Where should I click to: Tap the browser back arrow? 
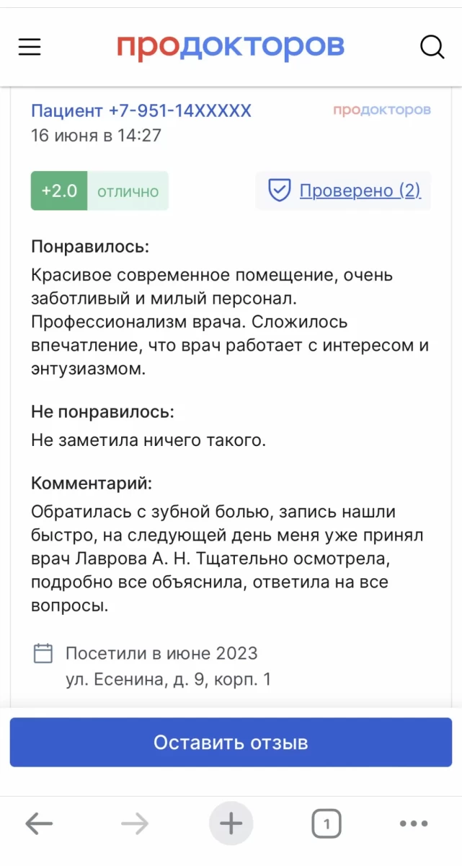tap(39, 822)
